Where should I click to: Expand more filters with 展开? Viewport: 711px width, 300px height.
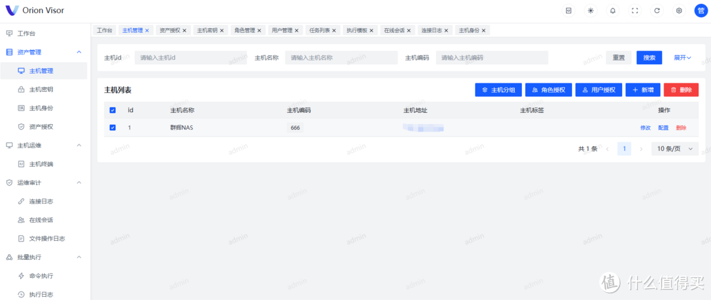(x=682, y=58)
